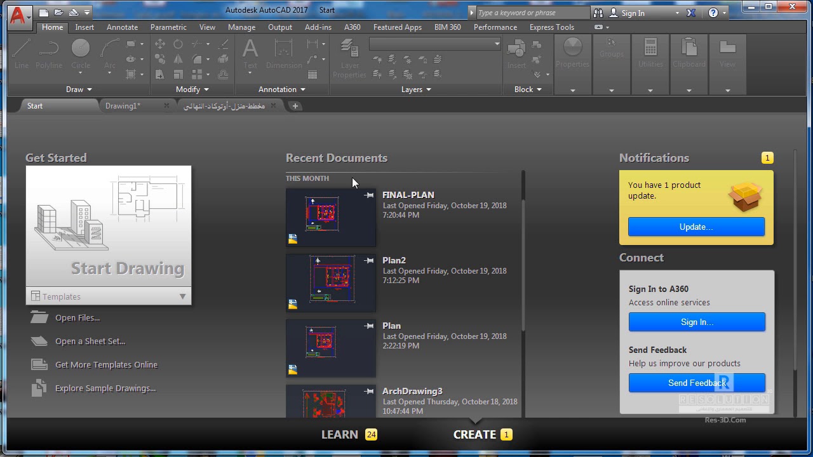
Task: Select the Erase tool in Modify panel
Action: pos(223,44)
